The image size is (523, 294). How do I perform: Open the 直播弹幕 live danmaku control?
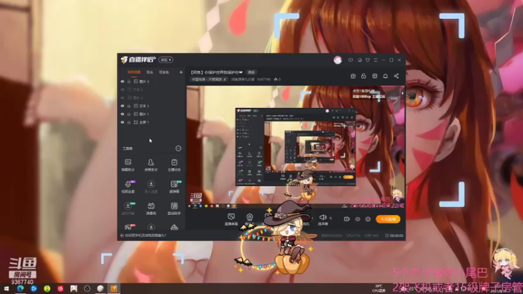click(231, 220)
